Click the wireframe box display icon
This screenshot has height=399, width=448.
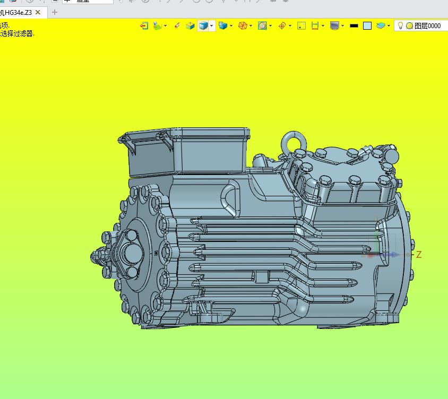tap(190, 26)
